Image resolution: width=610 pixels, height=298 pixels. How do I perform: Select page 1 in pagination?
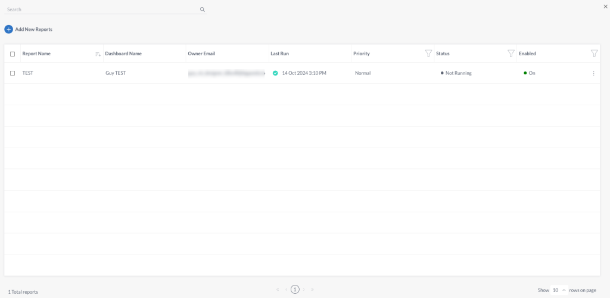295,290
